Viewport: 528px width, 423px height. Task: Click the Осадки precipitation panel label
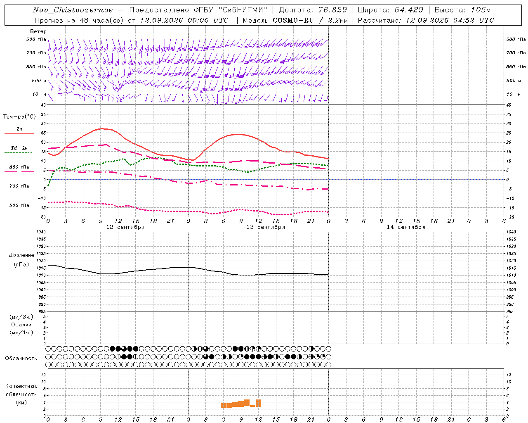tap(21, 325)
